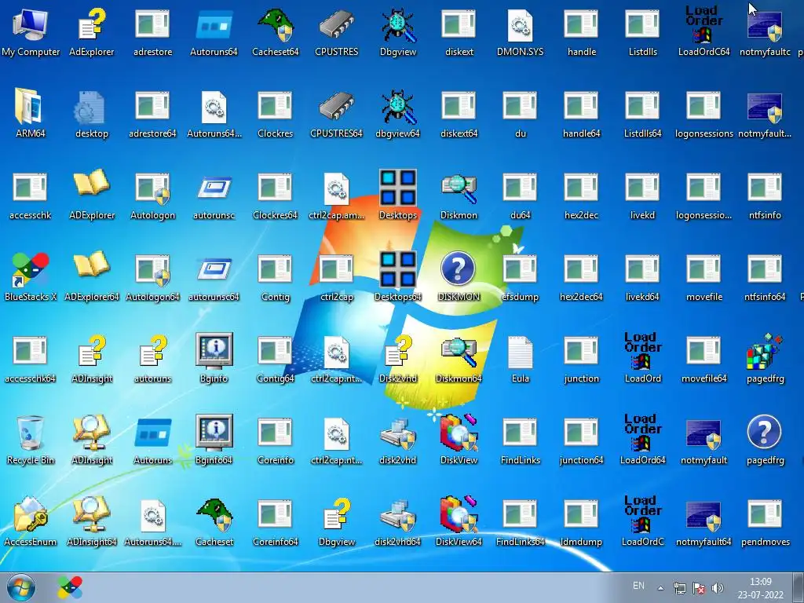Select the movefile64 icon

point(703,358)
